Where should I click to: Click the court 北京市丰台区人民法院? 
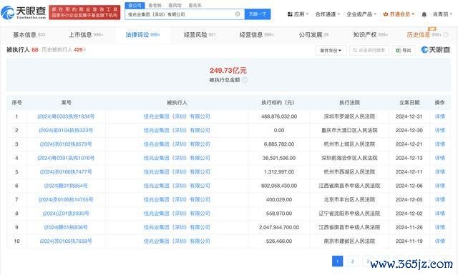coord(349,199)
